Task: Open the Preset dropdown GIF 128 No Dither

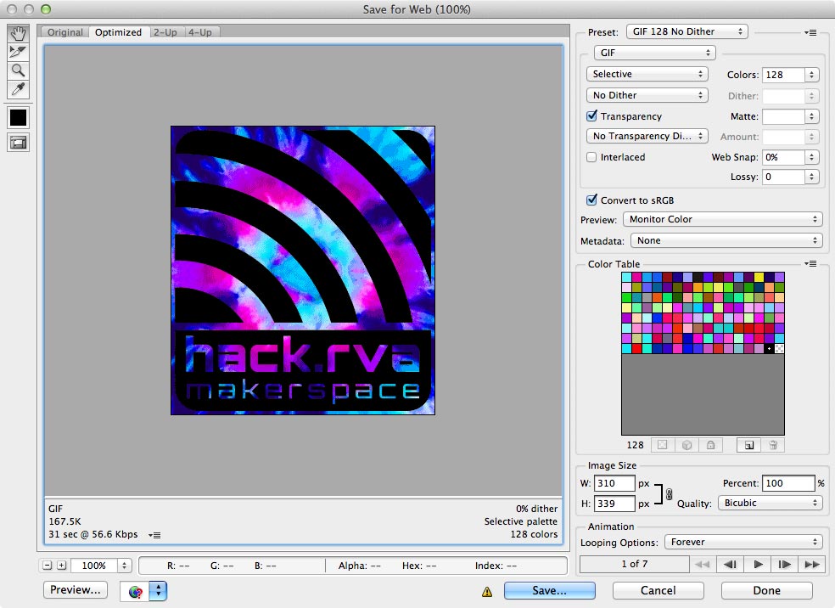Action: pos(687,31)
